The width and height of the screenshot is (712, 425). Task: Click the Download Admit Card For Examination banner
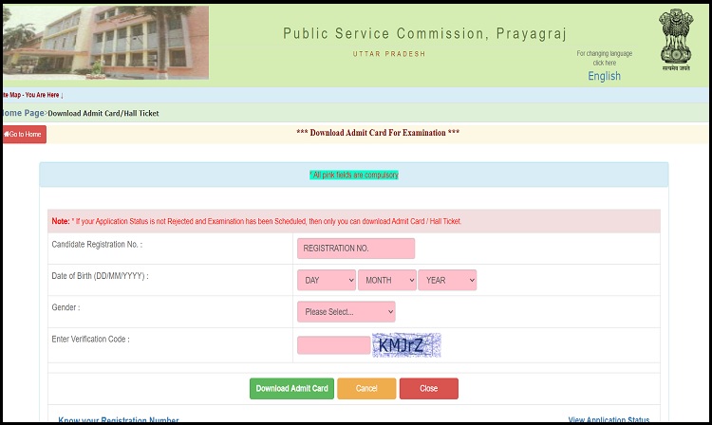tap(378, 133)
